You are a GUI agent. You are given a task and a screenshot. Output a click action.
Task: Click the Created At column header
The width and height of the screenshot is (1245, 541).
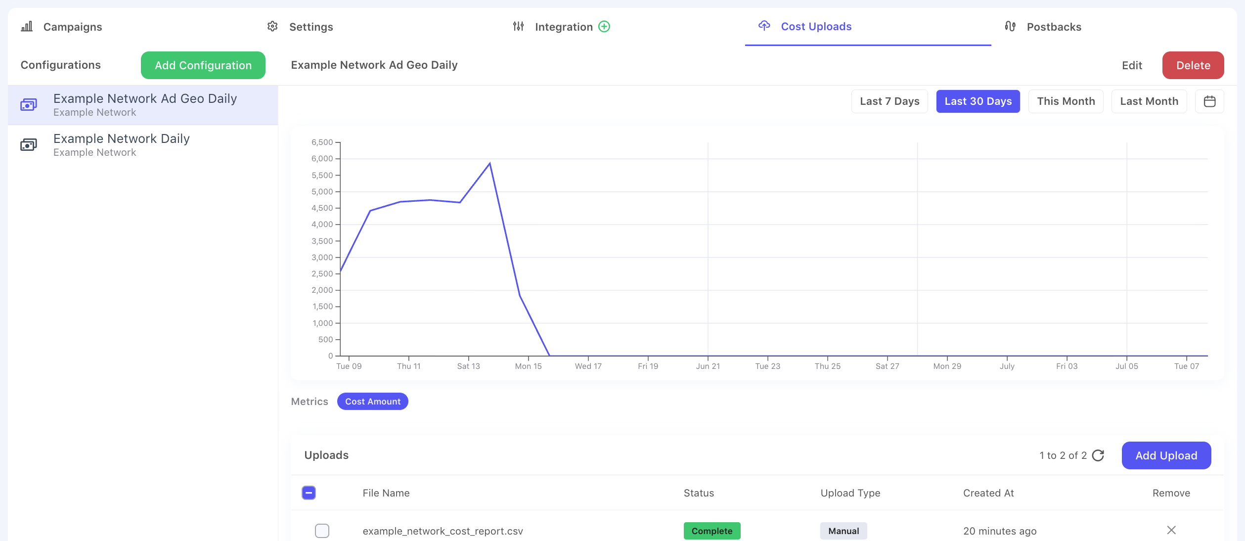click(988, 493)
